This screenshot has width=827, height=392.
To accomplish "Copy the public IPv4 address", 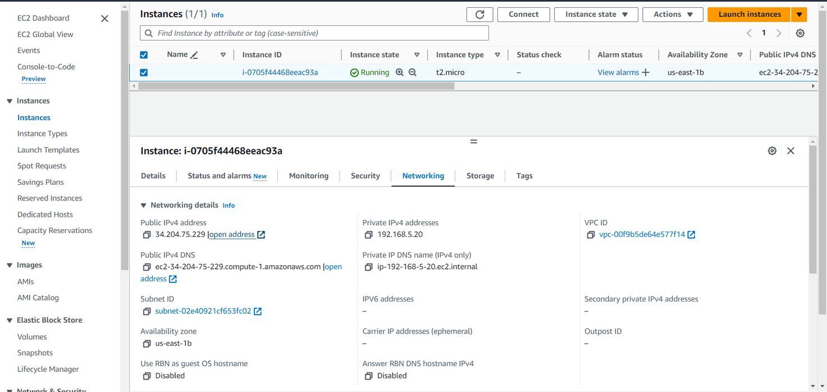I will (147, 235).
